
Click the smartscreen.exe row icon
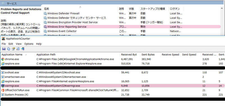click(3, 77)
